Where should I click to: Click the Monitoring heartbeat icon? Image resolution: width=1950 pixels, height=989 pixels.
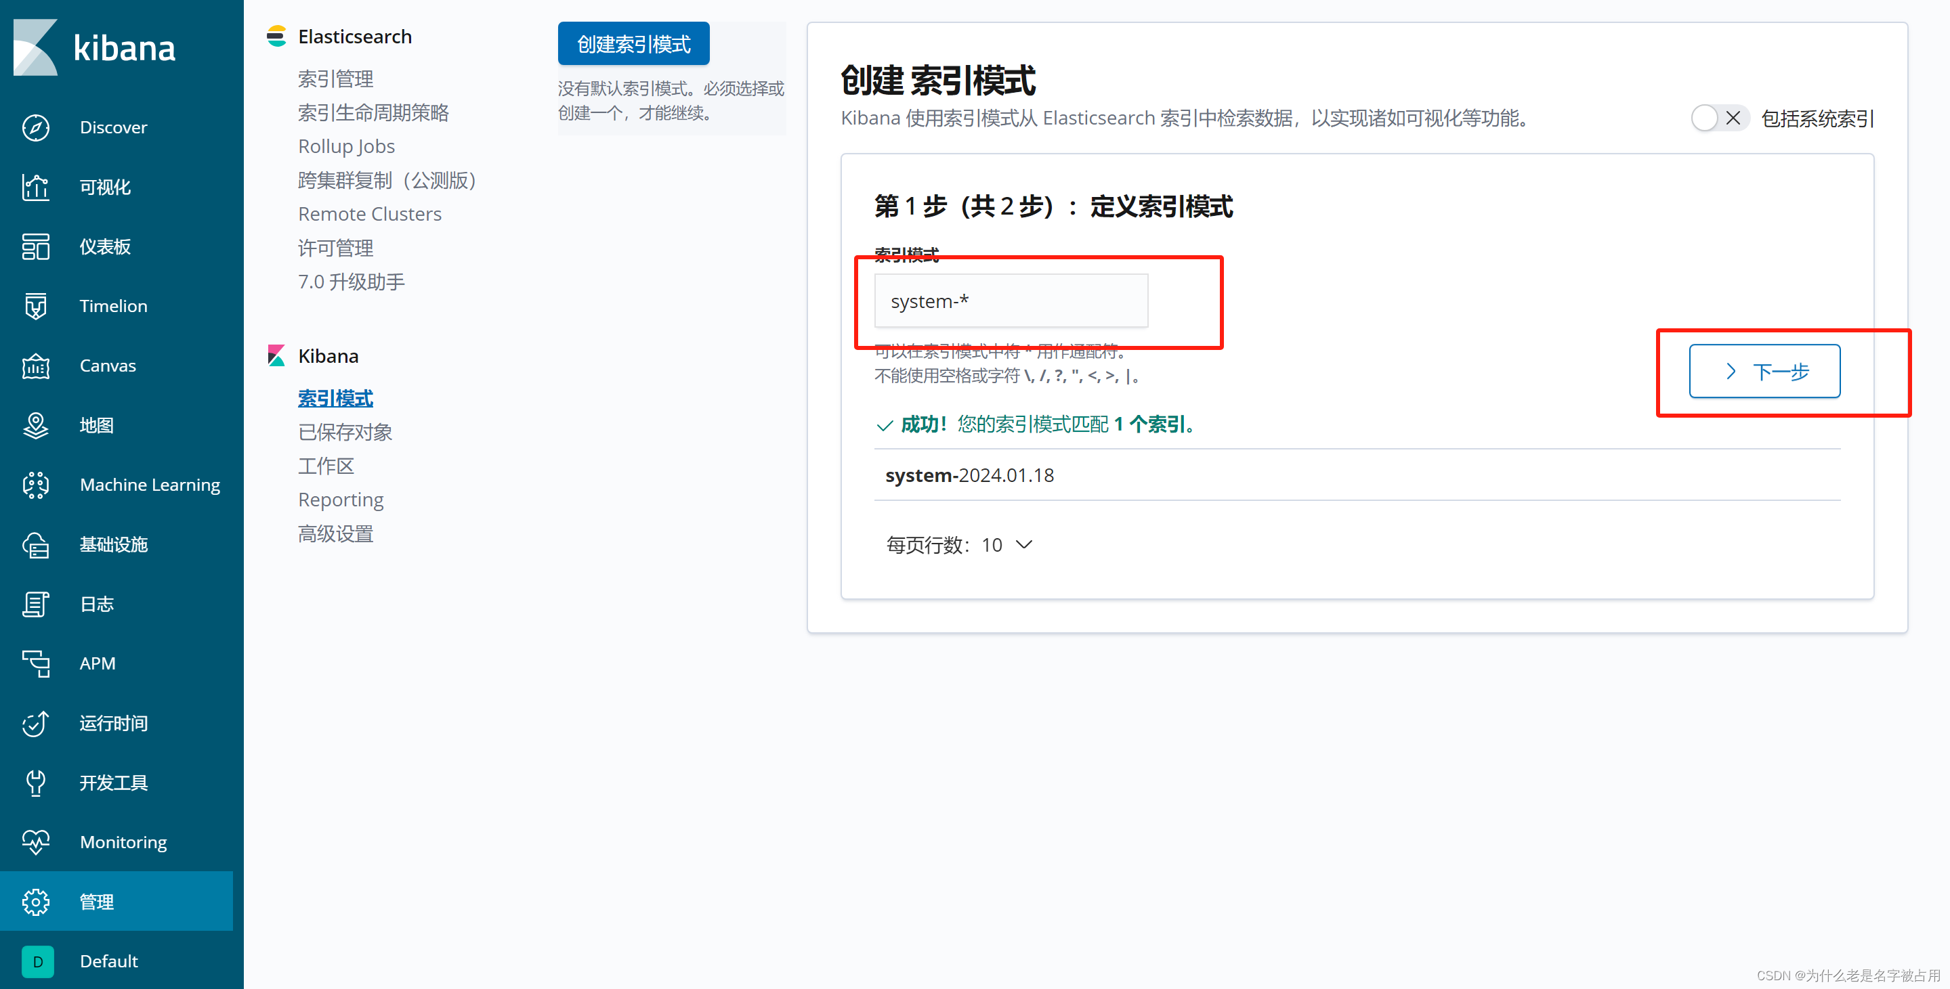[36, 841]
